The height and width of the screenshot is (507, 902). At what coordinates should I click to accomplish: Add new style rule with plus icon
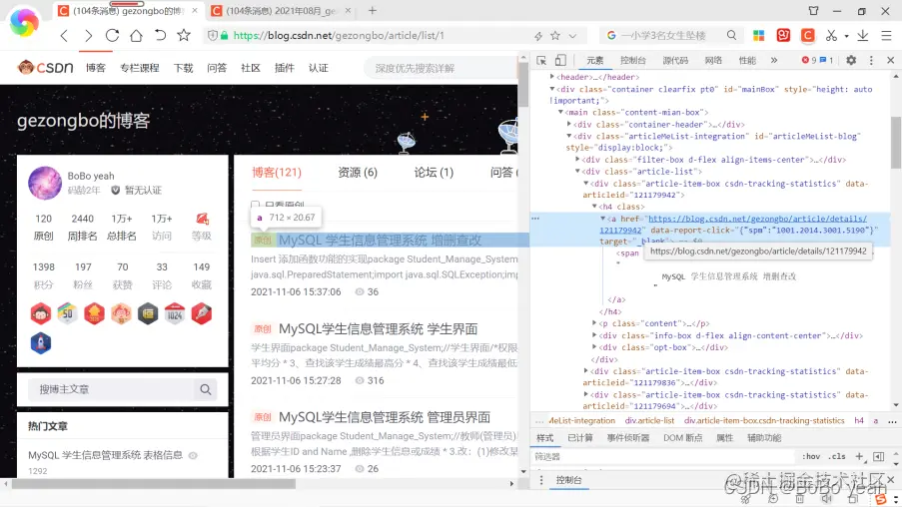[859, 456]
